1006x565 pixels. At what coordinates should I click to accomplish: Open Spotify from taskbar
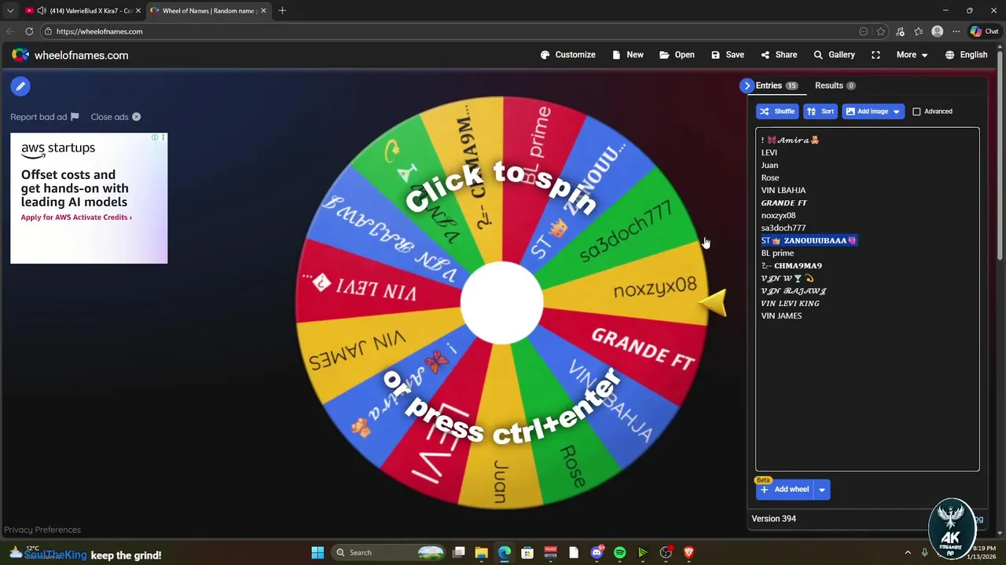[619, 552]
